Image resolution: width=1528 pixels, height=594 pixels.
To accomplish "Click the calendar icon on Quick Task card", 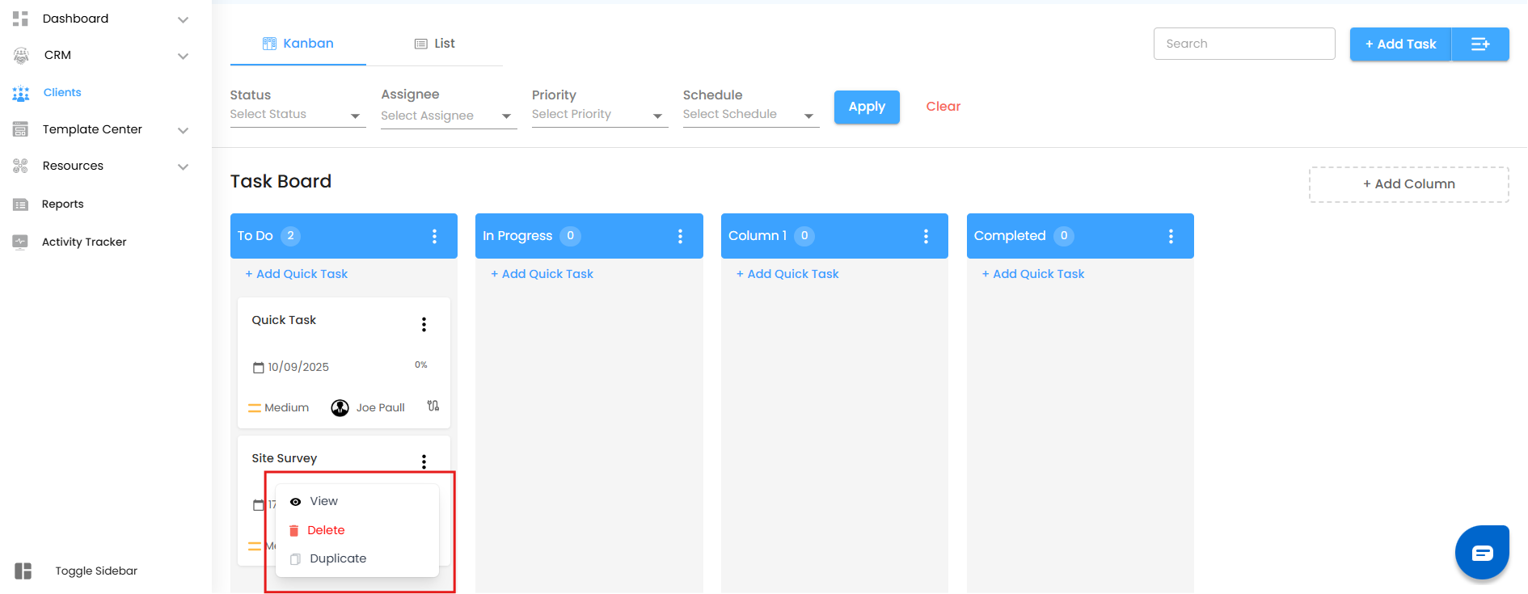I will tap(259, 368).
